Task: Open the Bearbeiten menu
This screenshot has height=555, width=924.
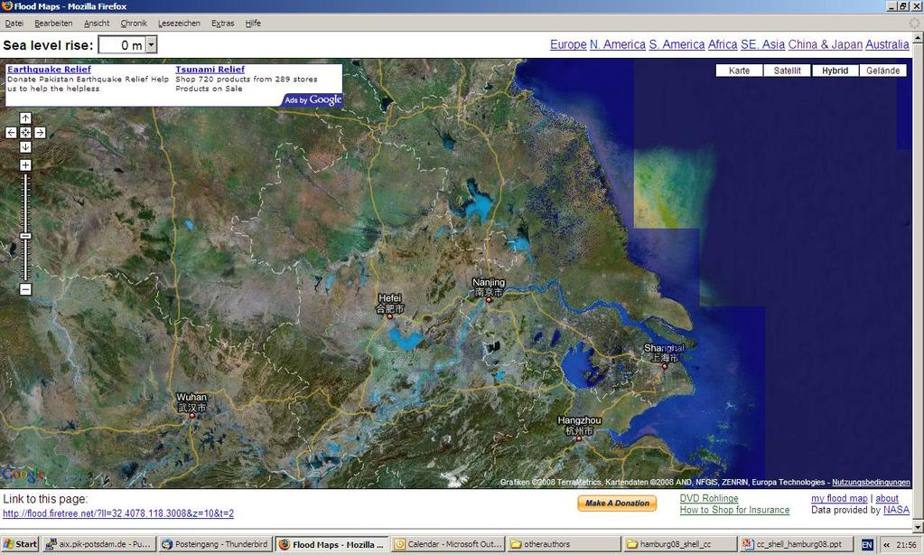Action: tap(53, 23)
